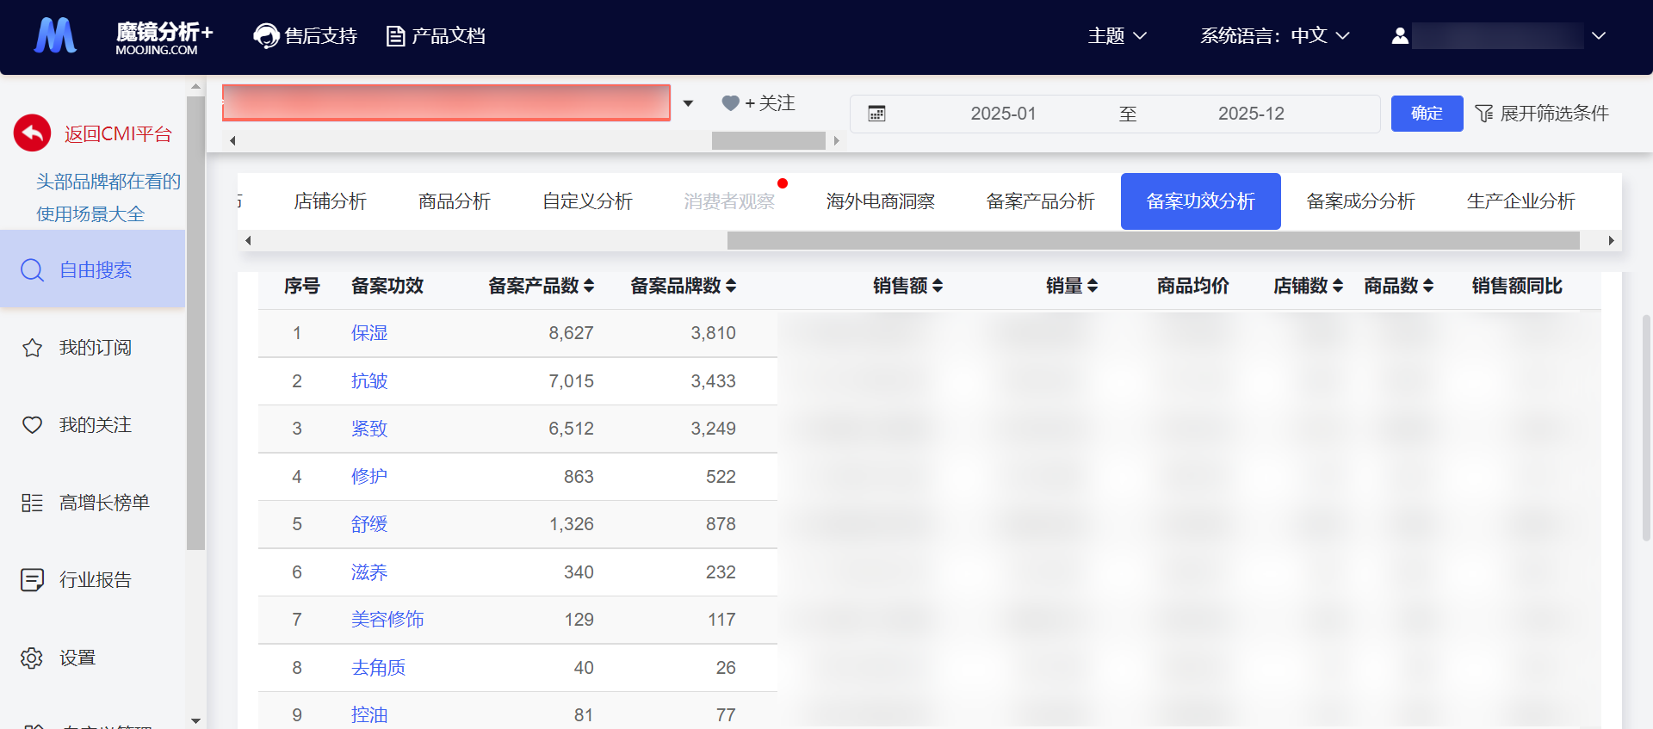Click the start date 2025-01 field
The width and height of the screenshot is (1653, 729).
(1003, 114)
